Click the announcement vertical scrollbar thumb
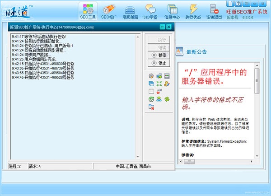The width and height of the screenshot is (271, 196). tap(257, 81)
